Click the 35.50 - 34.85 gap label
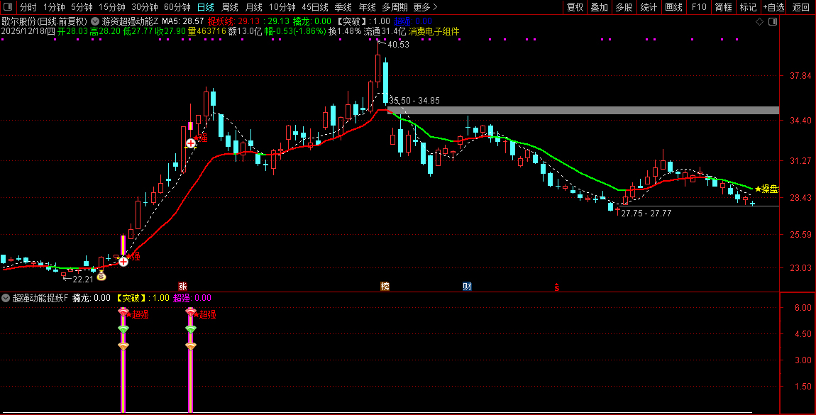Image resolution: width=816 pixels, height=415 pixels. (x=415, y=100)
